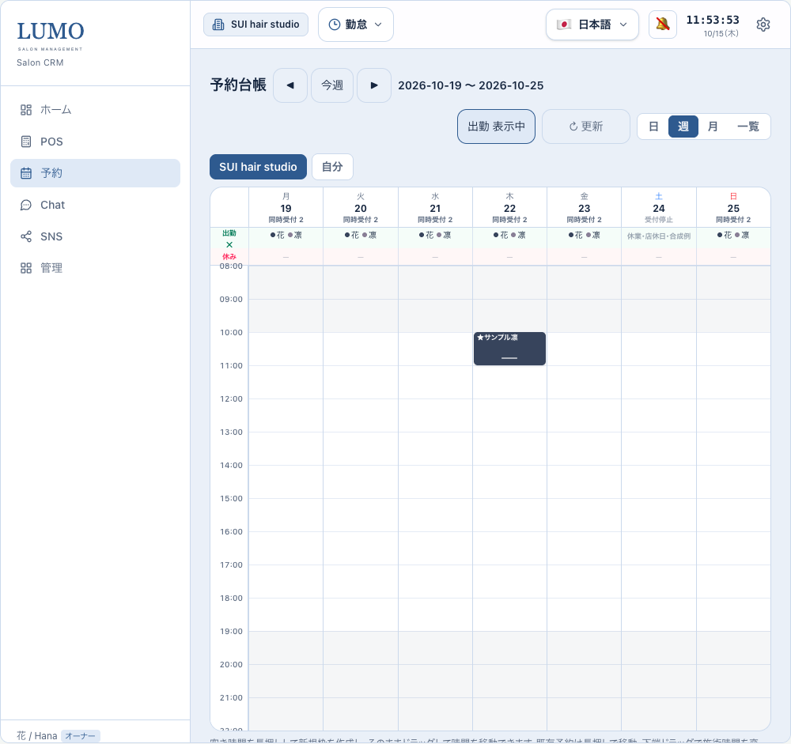Go to next week arrow
The height and width of the screenshot is (744, 791).
point(374,85)
